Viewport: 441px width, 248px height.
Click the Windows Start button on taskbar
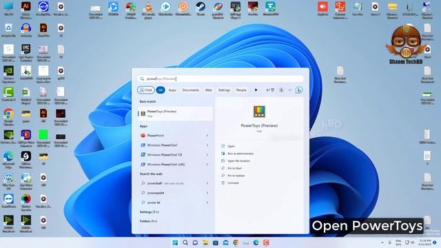[x=175, y=242]
